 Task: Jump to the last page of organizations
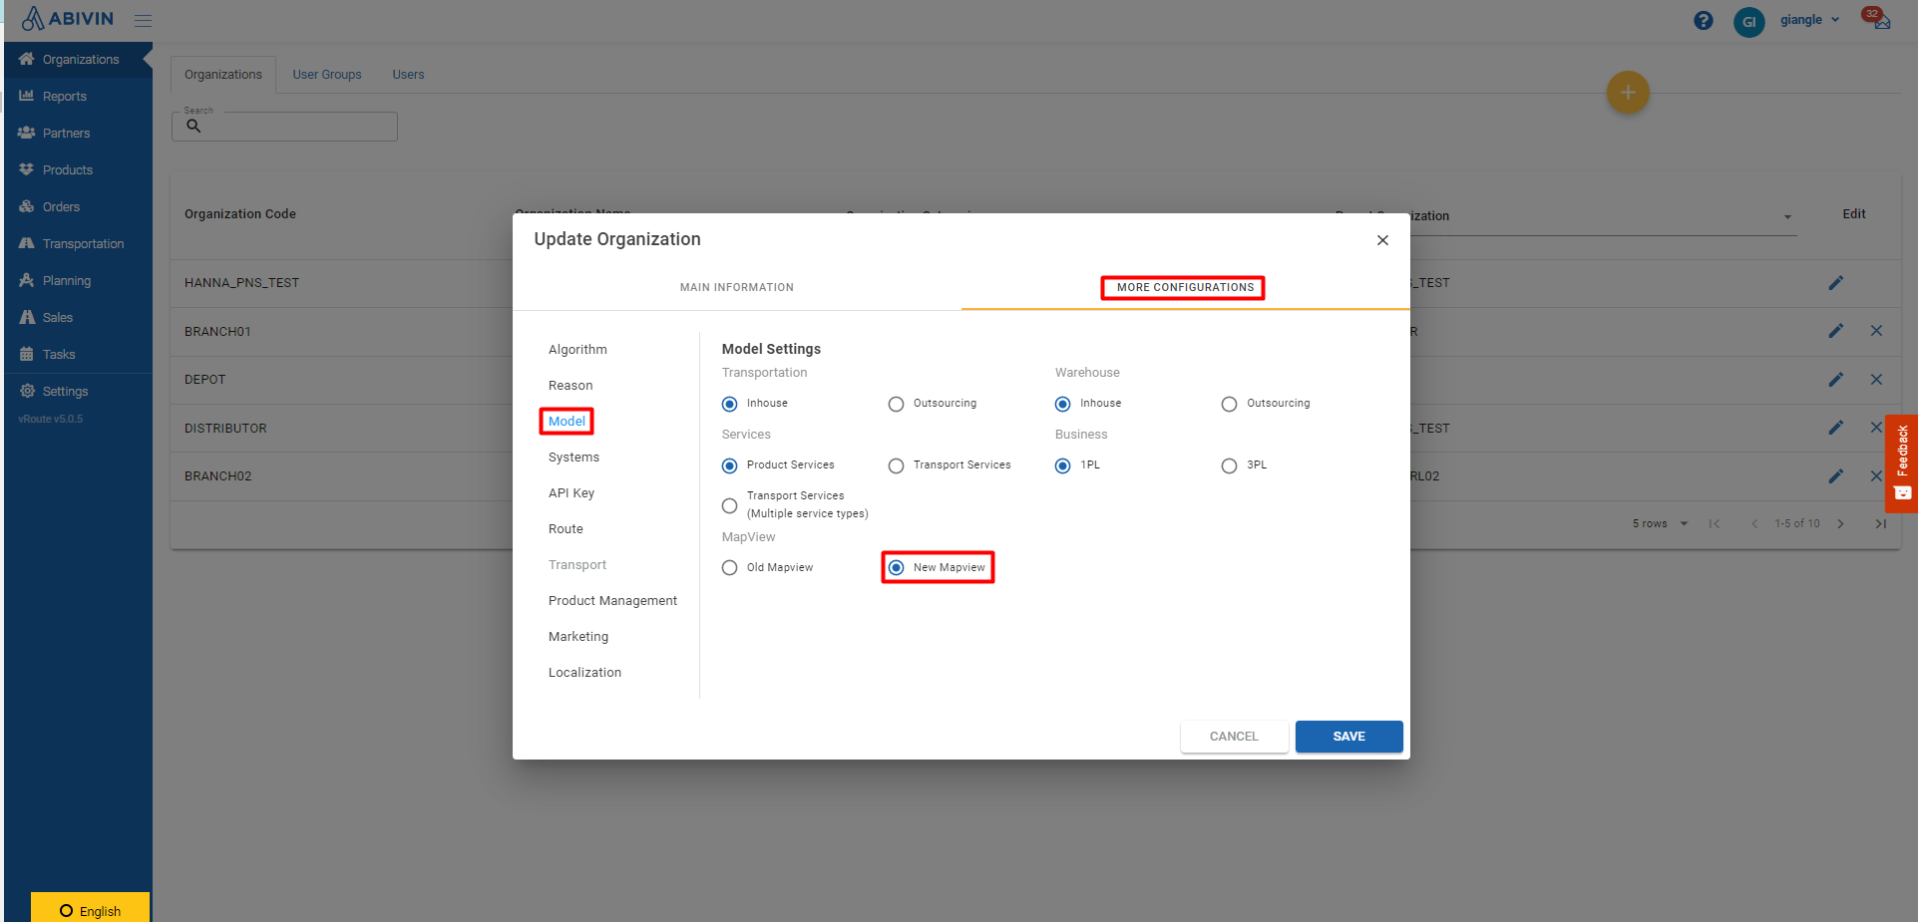[1880, 524]
